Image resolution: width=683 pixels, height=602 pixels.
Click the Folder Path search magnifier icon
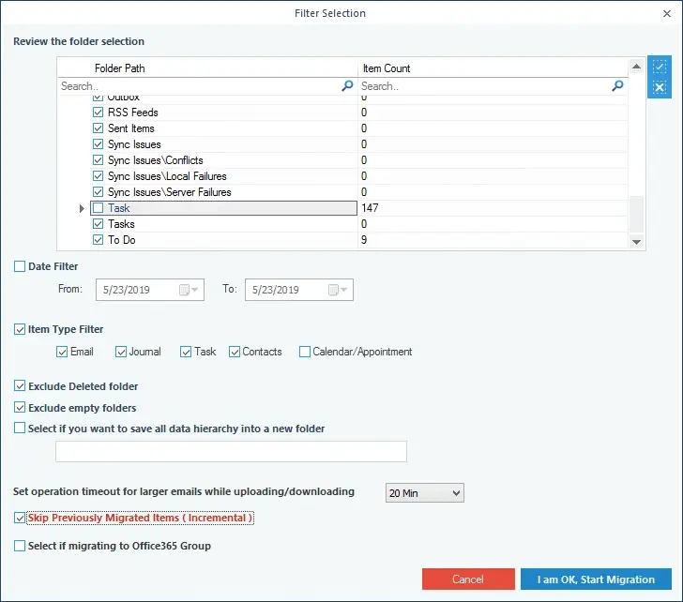pyautogui.click(x=347, y=85)
